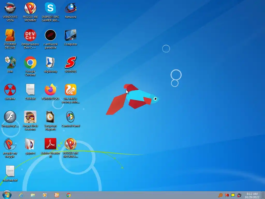Image resolution: width=265 pixels, height=199 pixels.
Task: Click the magnifier tray icon
Action: tap(220, 195)
